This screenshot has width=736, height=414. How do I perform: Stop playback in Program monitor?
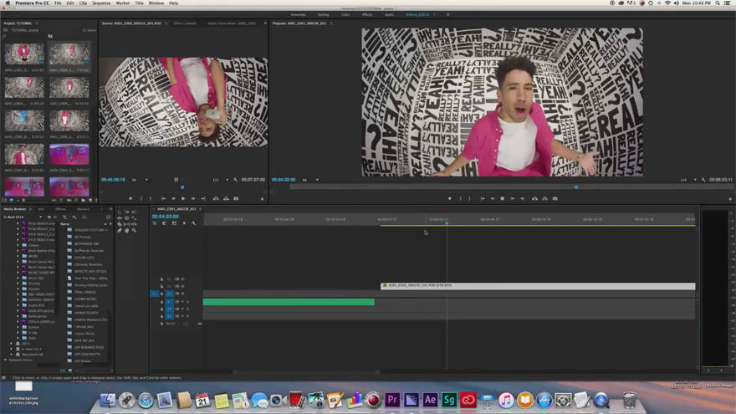tap(503, 198)
